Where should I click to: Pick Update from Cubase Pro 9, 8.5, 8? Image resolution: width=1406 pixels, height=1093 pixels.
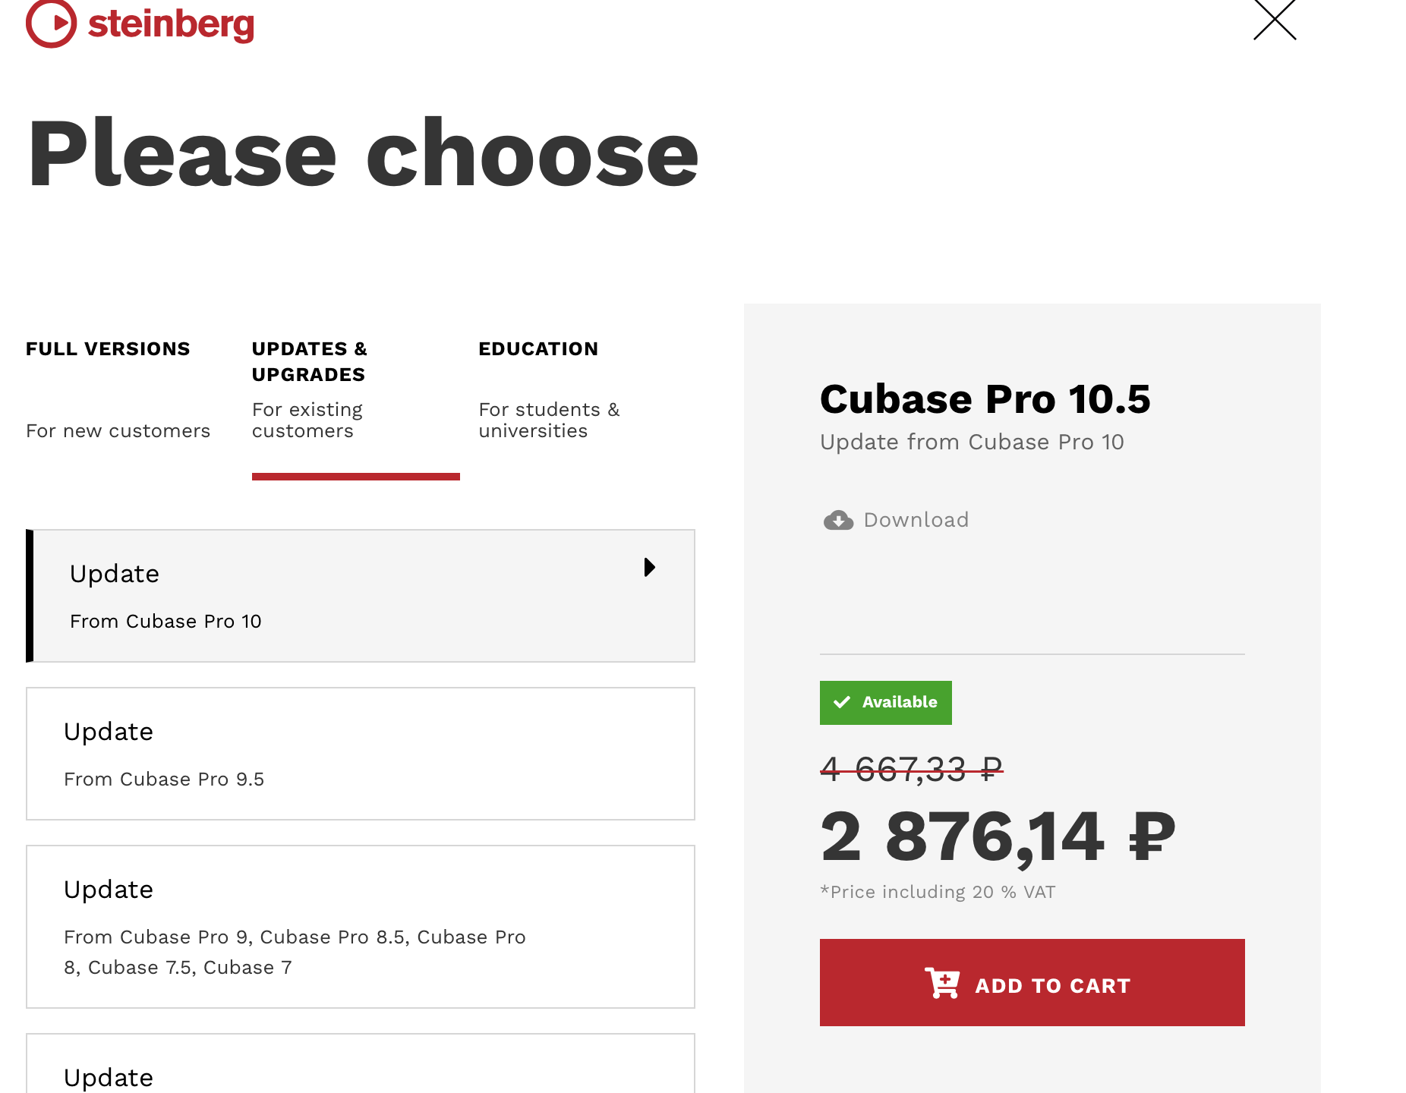point(361,927)
